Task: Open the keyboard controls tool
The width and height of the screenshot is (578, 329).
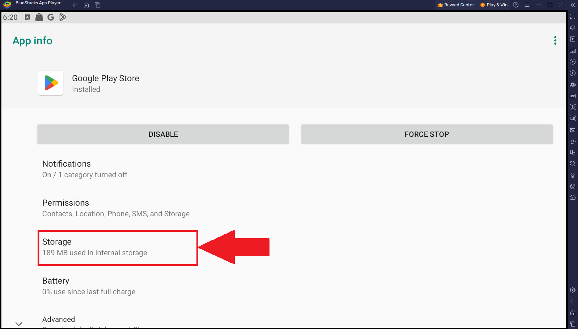Action: pos(573,50)
